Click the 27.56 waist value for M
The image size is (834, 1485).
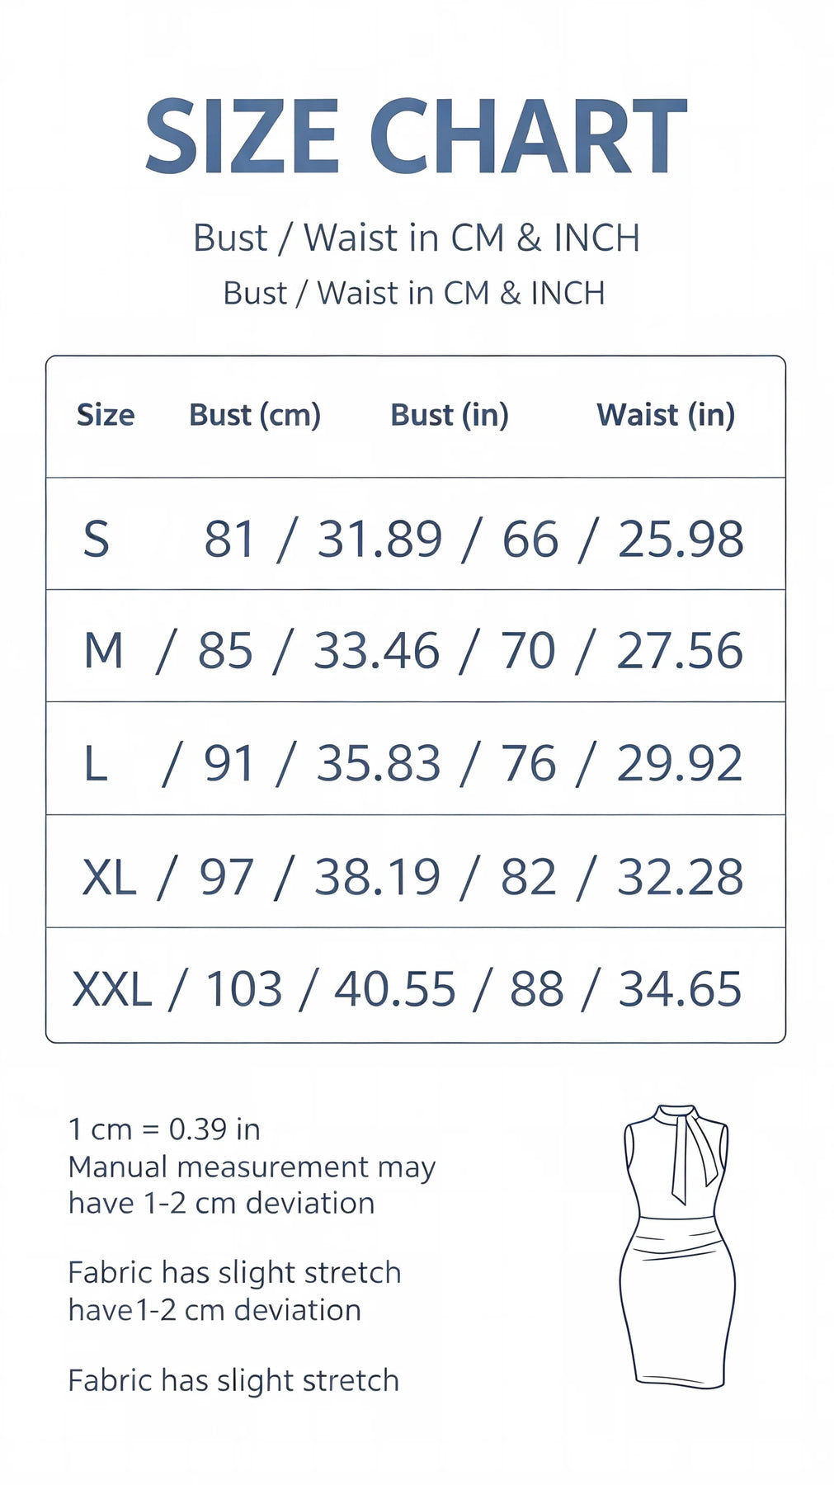680,650
